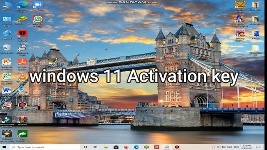Select the Control Panel desktop icon
This screenshot has width=267, height=150.
7,21
